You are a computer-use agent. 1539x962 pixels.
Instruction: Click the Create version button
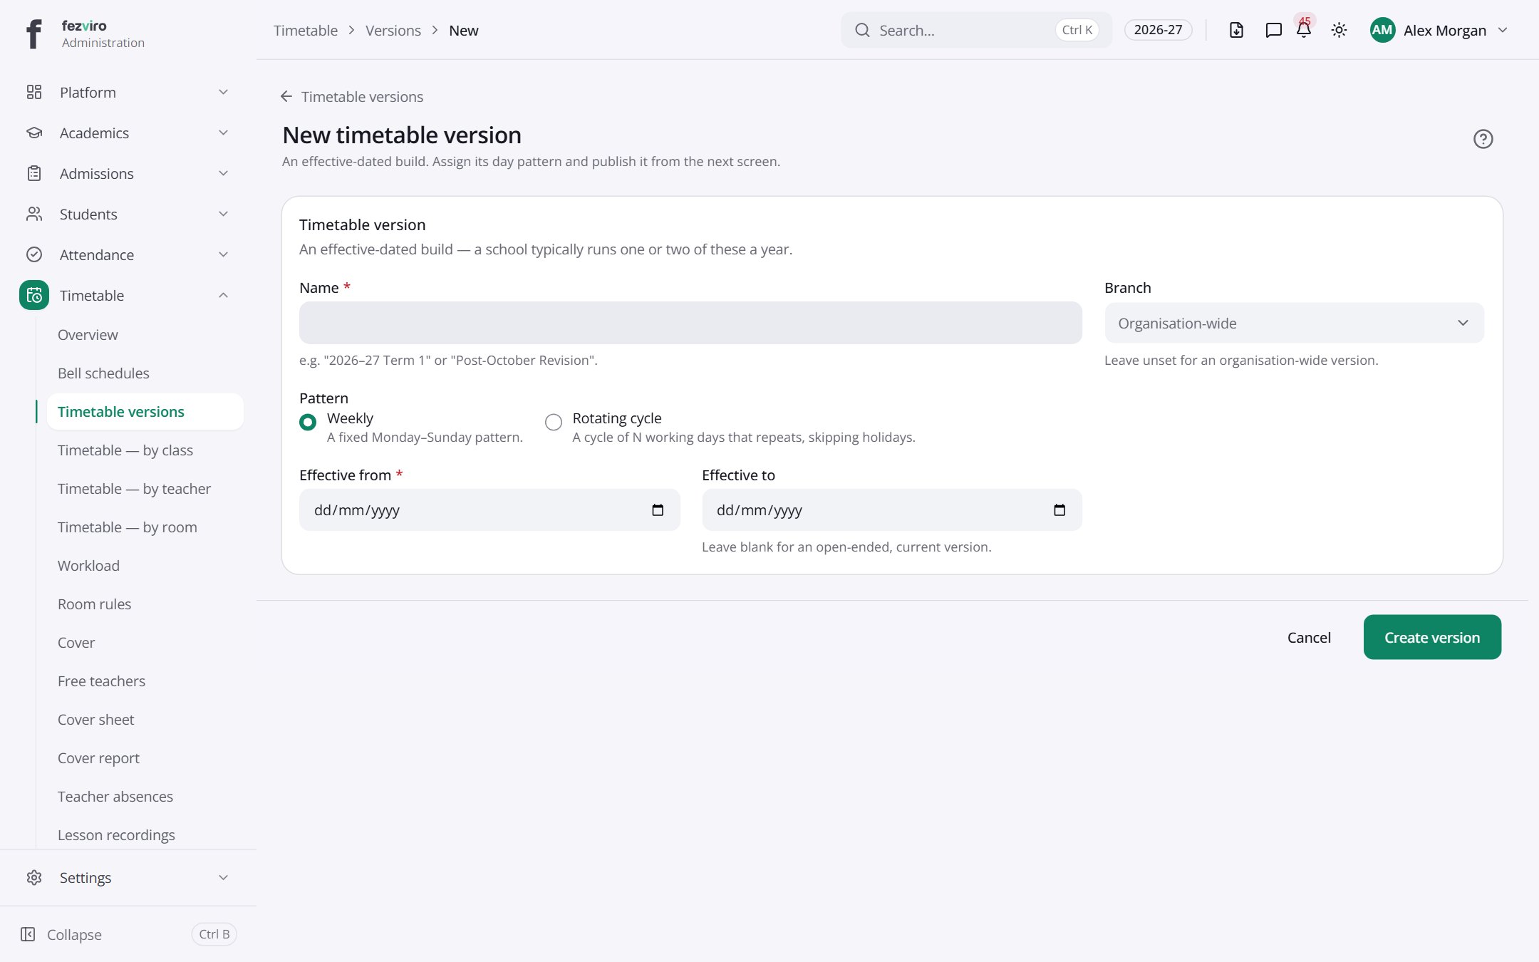point(1432,637)
